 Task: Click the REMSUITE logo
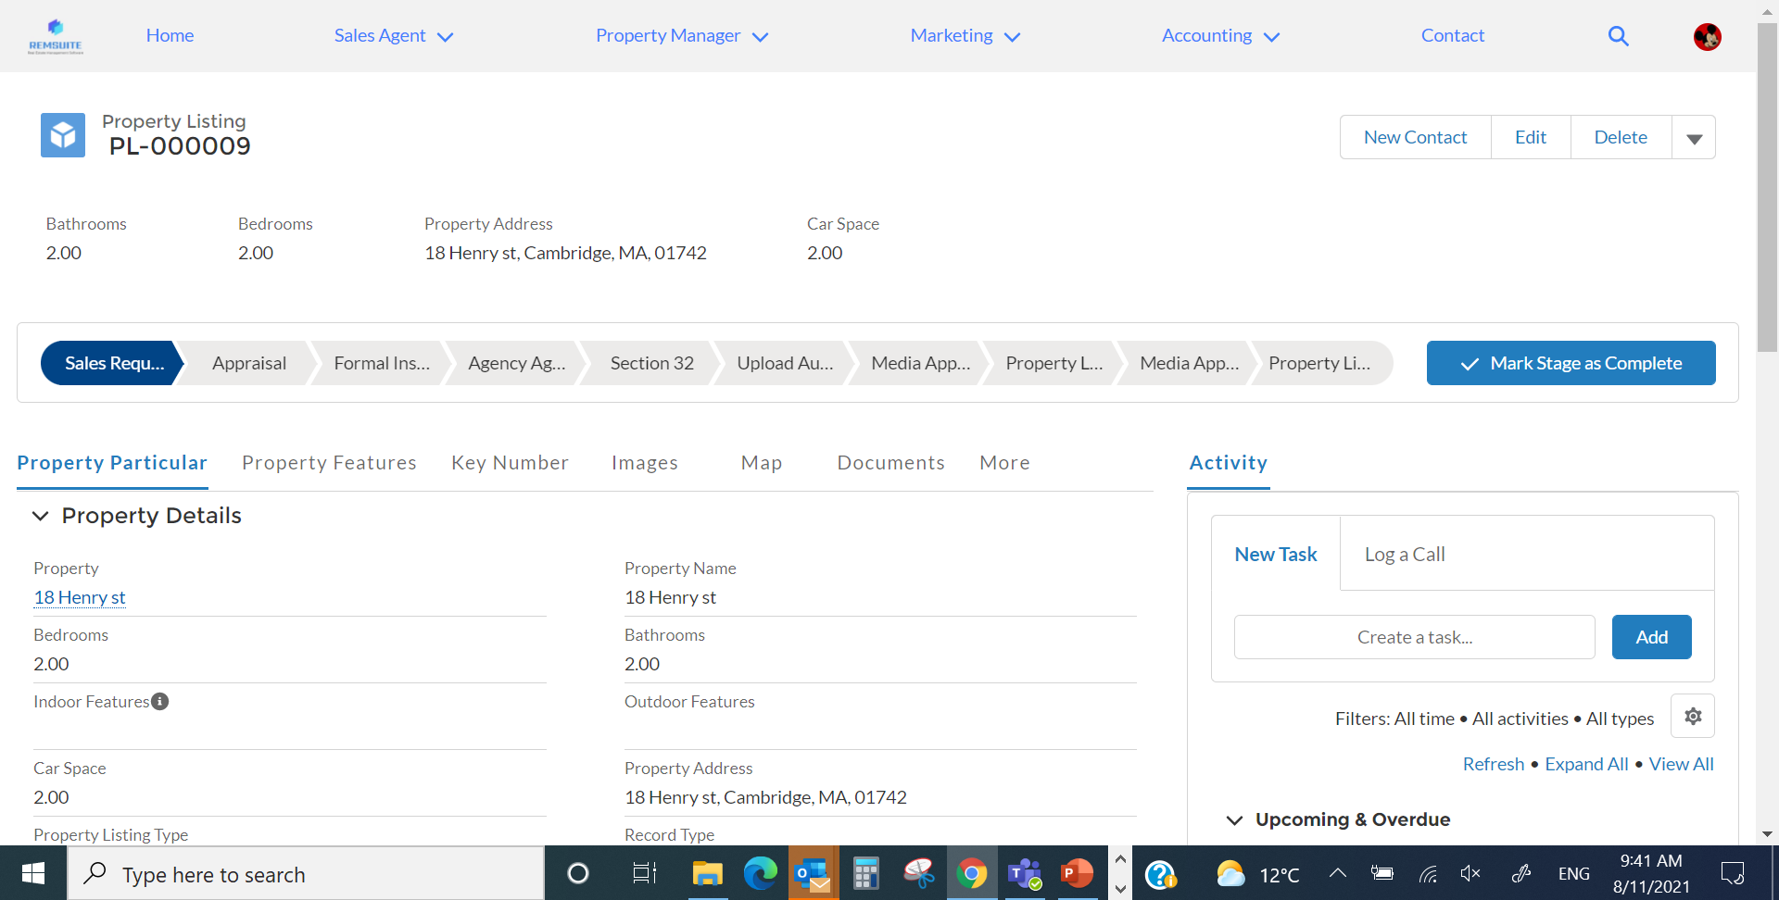56,36
